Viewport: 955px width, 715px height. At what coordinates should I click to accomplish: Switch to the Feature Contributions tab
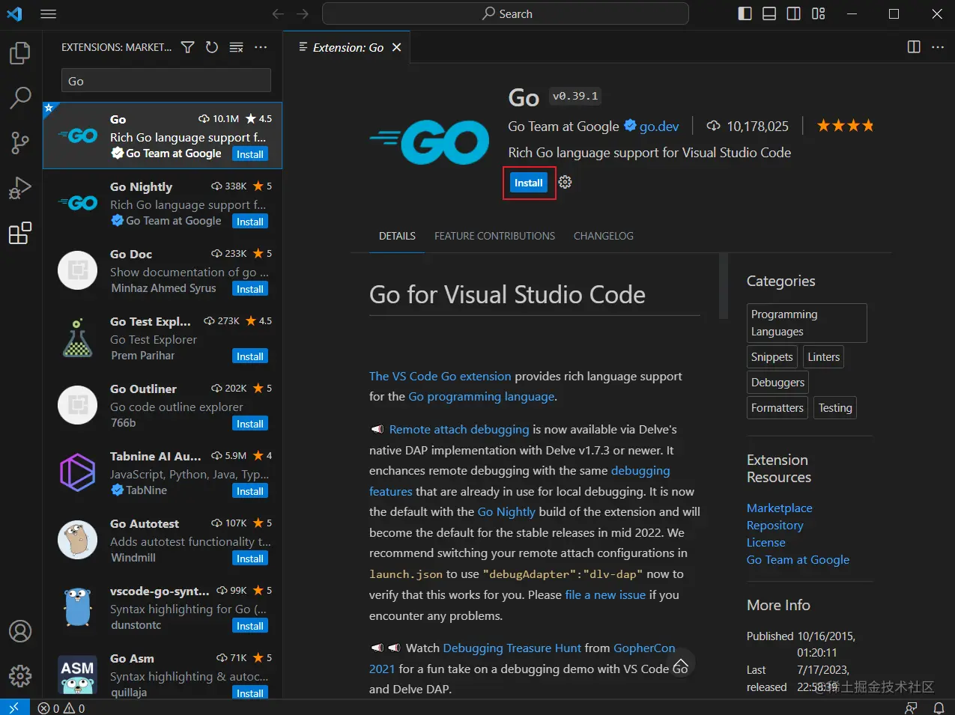(x=494, y=236)
